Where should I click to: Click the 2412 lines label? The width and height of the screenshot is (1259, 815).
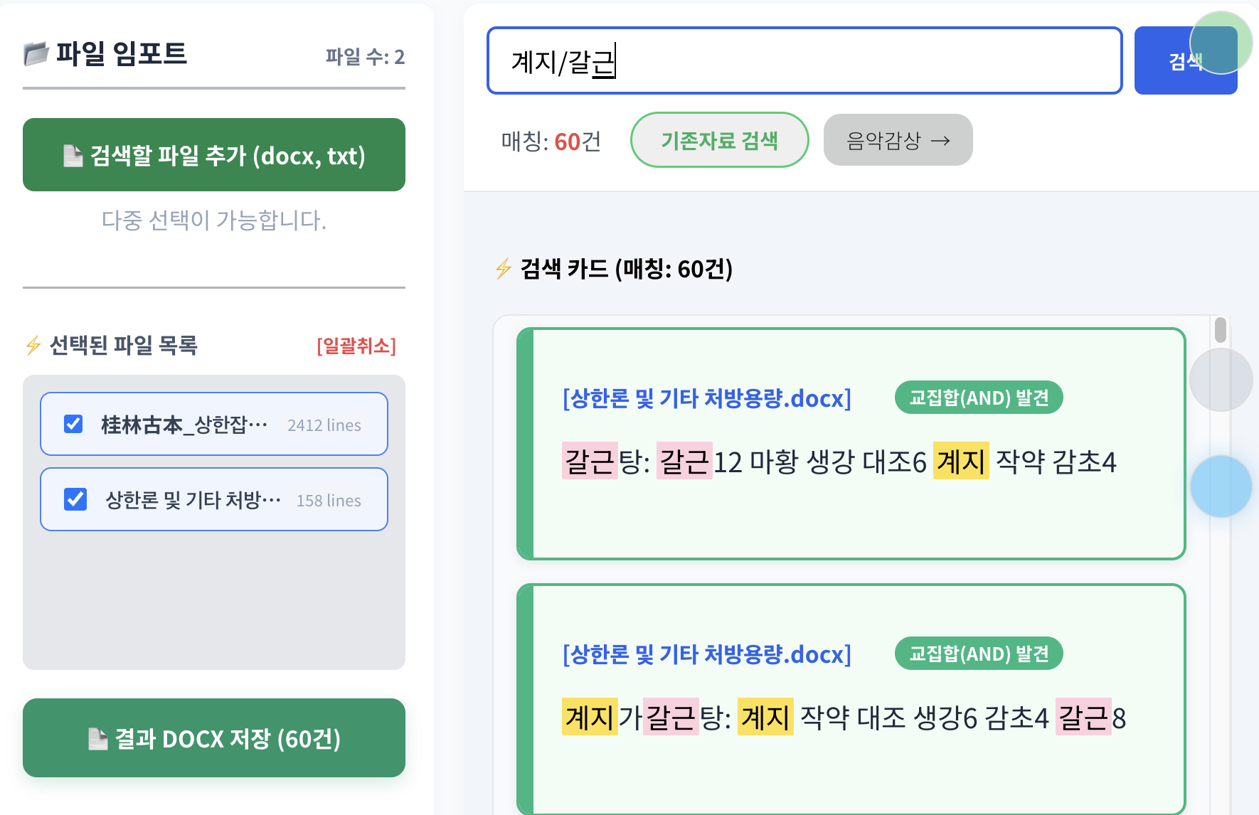tap(324, 425)
